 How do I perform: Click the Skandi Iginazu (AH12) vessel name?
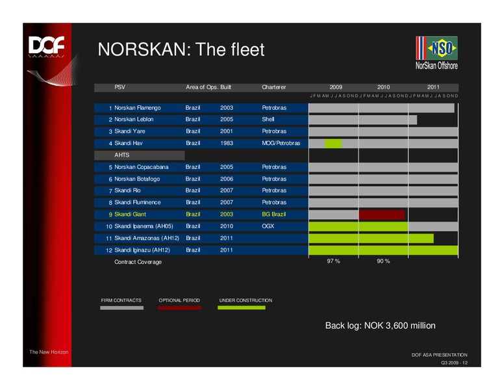[142, 250]
